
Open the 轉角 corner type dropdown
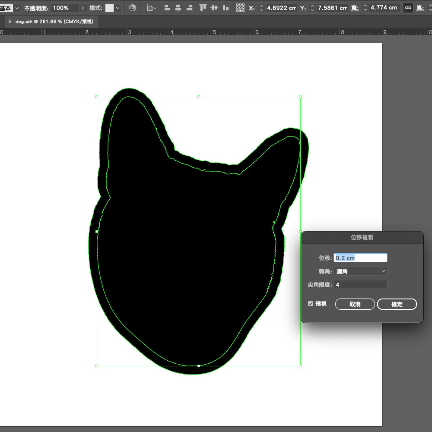coord(360,271)
